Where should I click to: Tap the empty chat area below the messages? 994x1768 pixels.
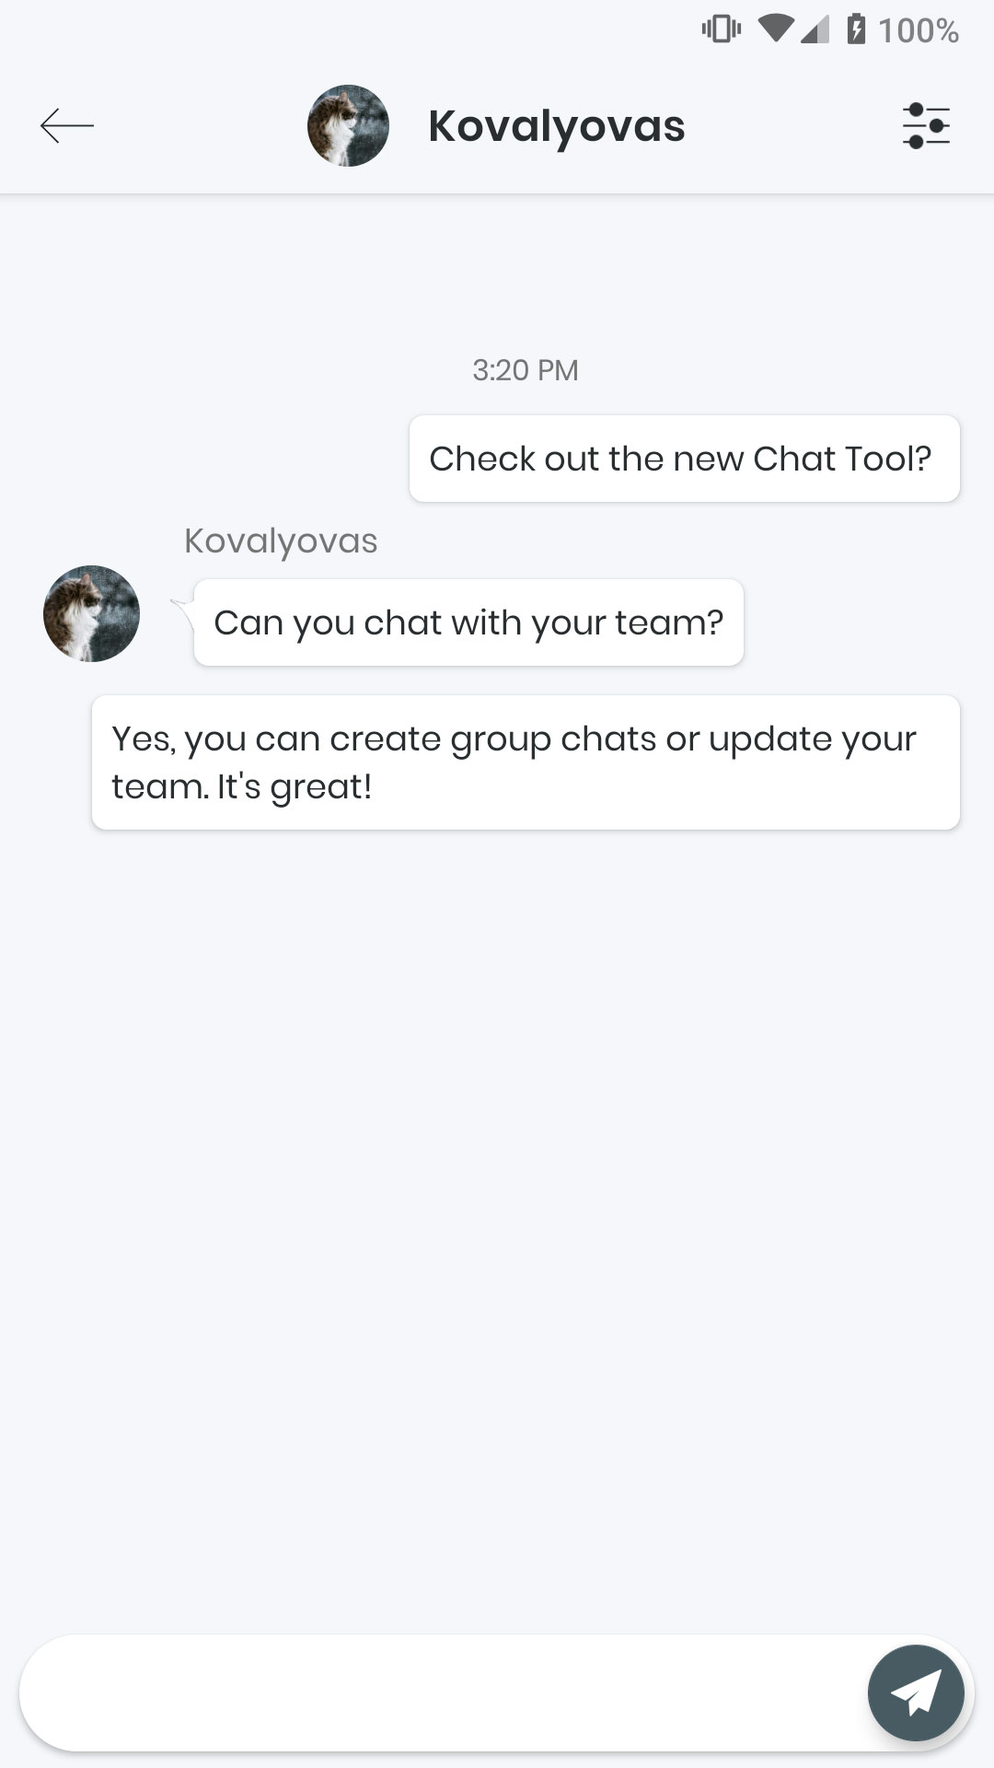497,1197
